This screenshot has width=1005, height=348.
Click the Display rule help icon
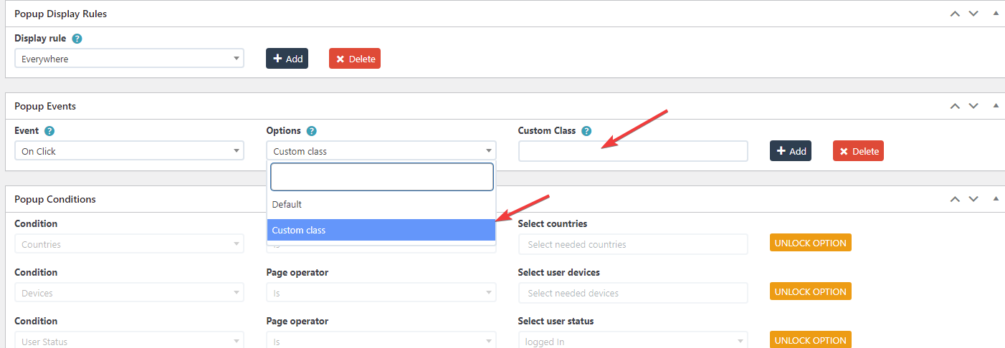point(77,39)
